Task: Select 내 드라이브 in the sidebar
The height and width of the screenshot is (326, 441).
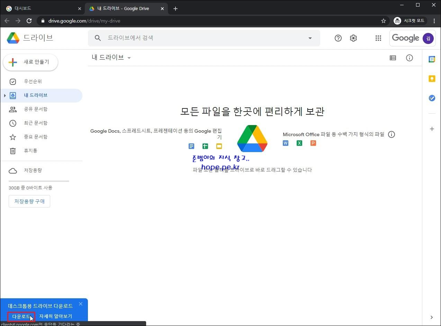Action: click(41, 95)
